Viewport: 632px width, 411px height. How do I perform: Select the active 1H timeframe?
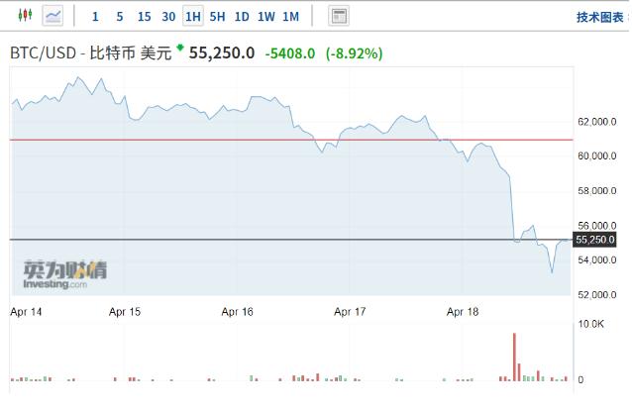[x=192, y=17]
